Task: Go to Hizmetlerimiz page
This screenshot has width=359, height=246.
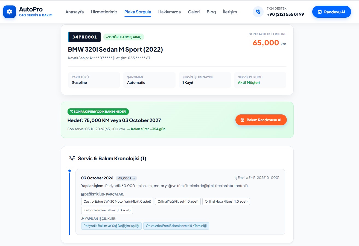Action: point(104,12)
